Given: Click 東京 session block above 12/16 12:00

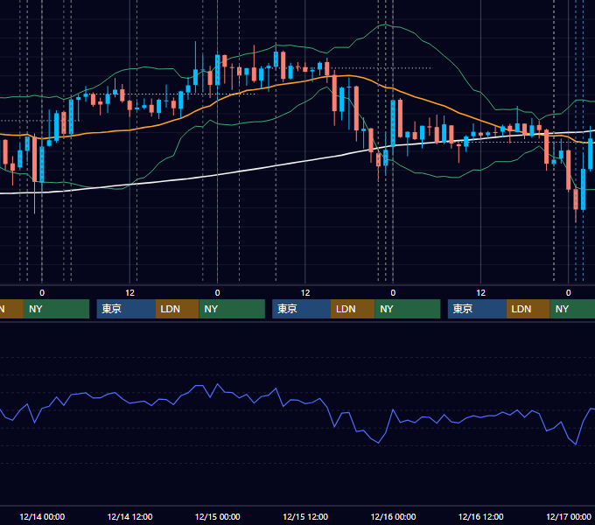Looking at the screenshot, I should pyautogui.click(x=477, y=309).
